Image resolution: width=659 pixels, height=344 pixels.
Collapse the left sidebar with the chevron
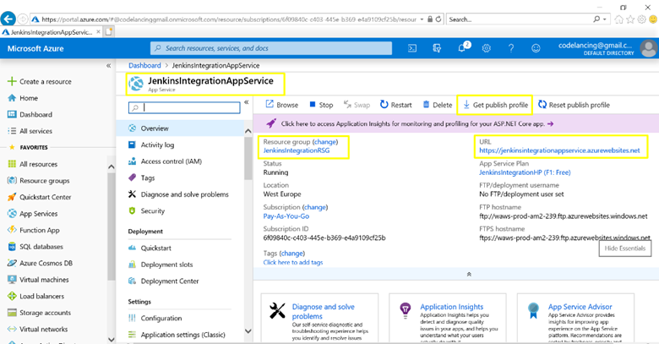pos(108,66)
